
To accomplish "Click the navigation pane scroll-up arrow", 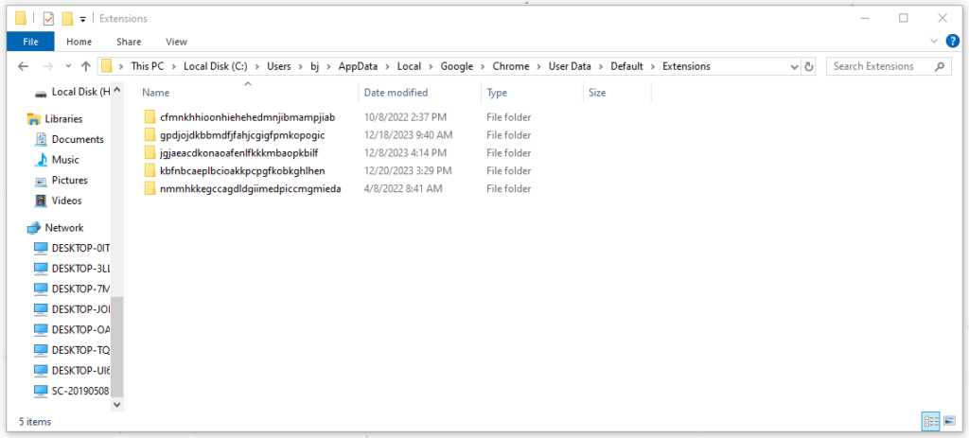I will 117,91.
